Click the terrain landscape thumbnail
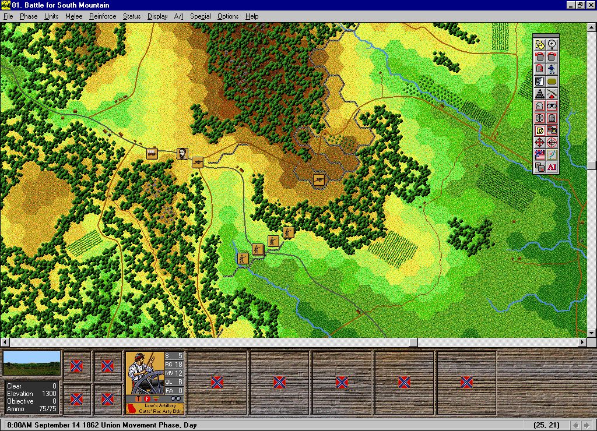The width and height of the screenshot is (597, 431). point(31,363)
